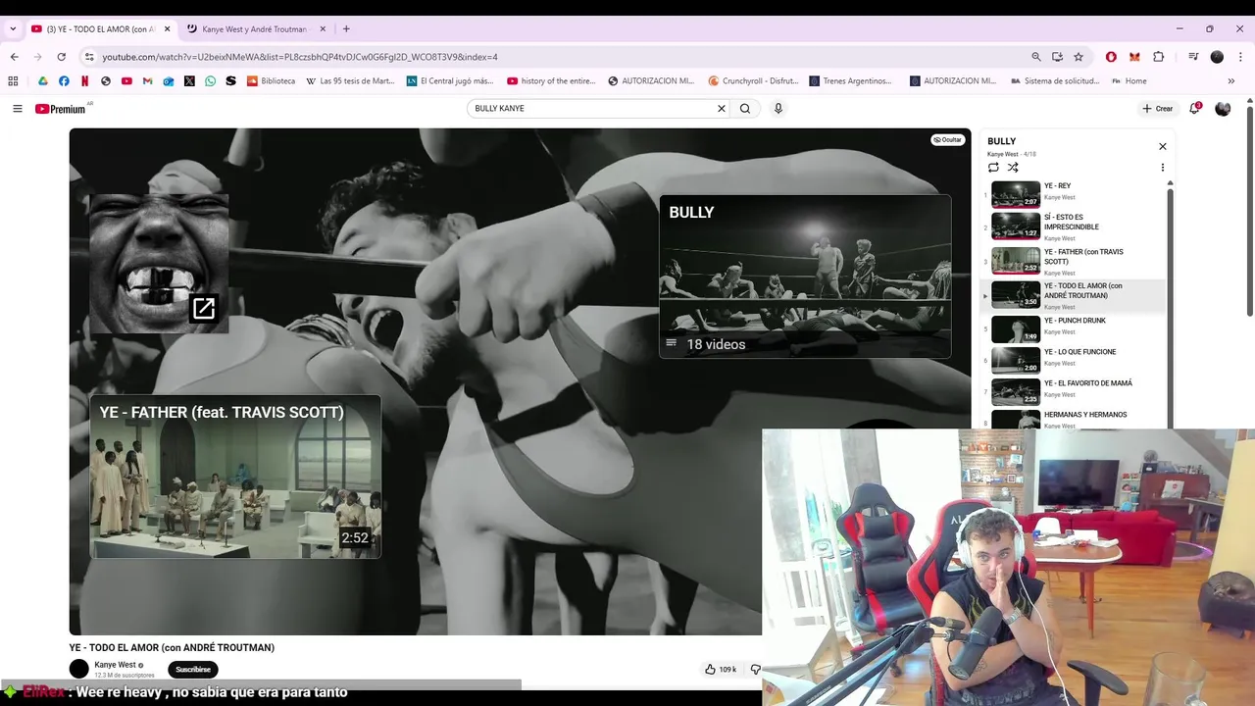Open the Las 95 tesis de Mart... bookmark

[x=350, y=81]
